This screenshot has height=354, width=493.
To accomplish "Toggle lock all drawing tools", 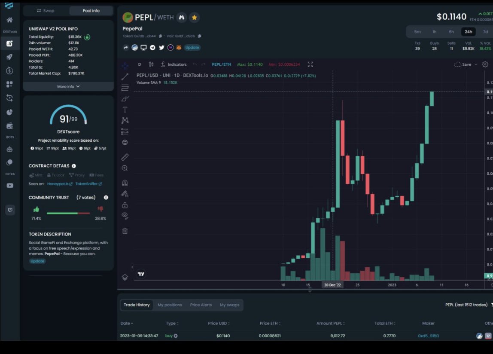I will point(125,205).
